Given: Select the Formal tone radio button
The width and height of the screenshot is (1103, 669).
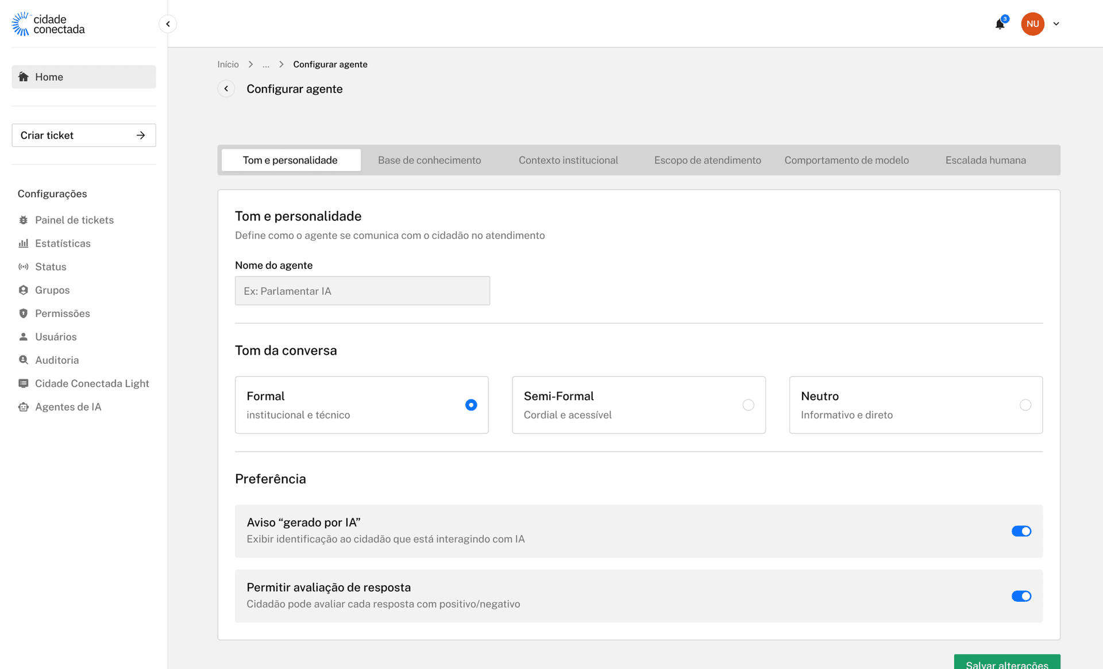Looking at the screenshot, I should [x=471, y=405].
